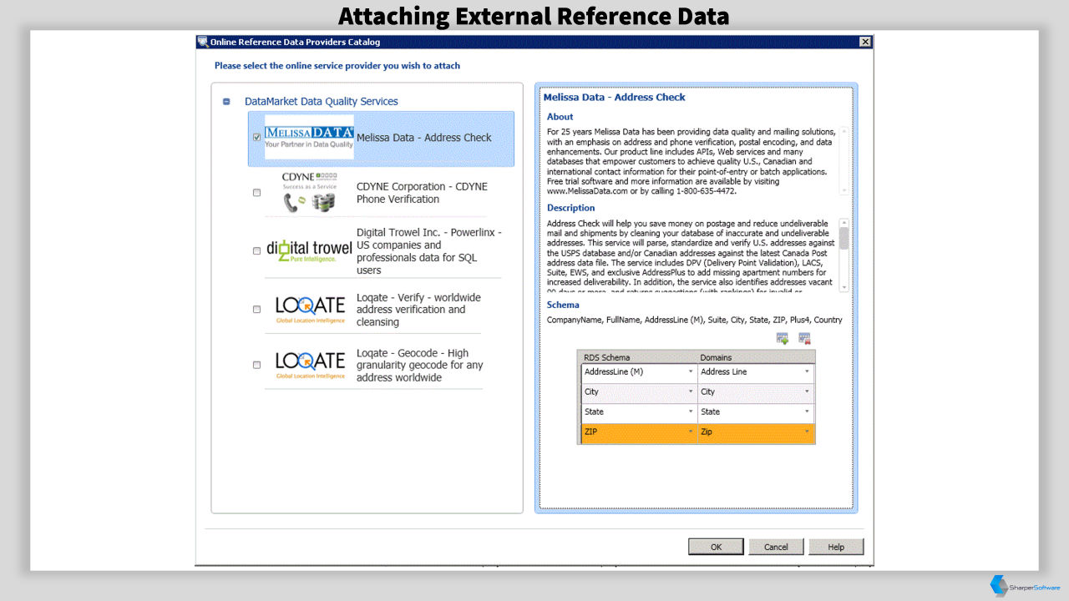The image size is (1069, 601).
Task: Click the CDYNE Corporation logo
Action: (x=309, y=193)
